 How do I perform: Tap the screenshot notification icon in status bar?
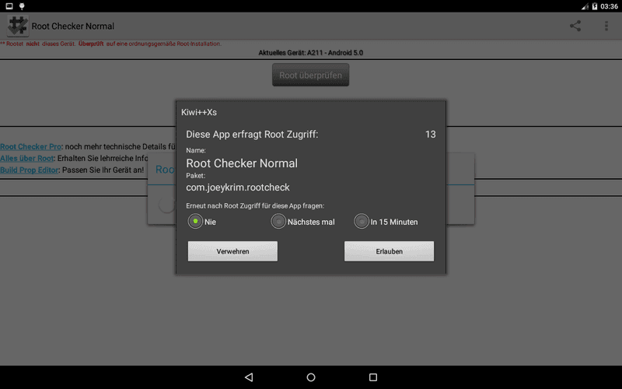click(9, 6)
